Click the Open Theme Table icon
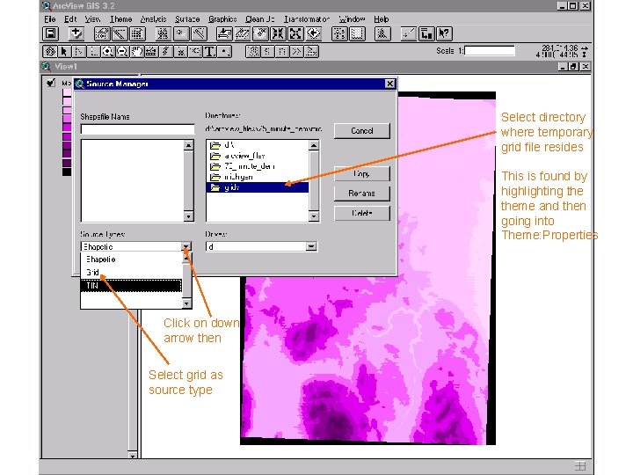 click(x=137, y=33)
